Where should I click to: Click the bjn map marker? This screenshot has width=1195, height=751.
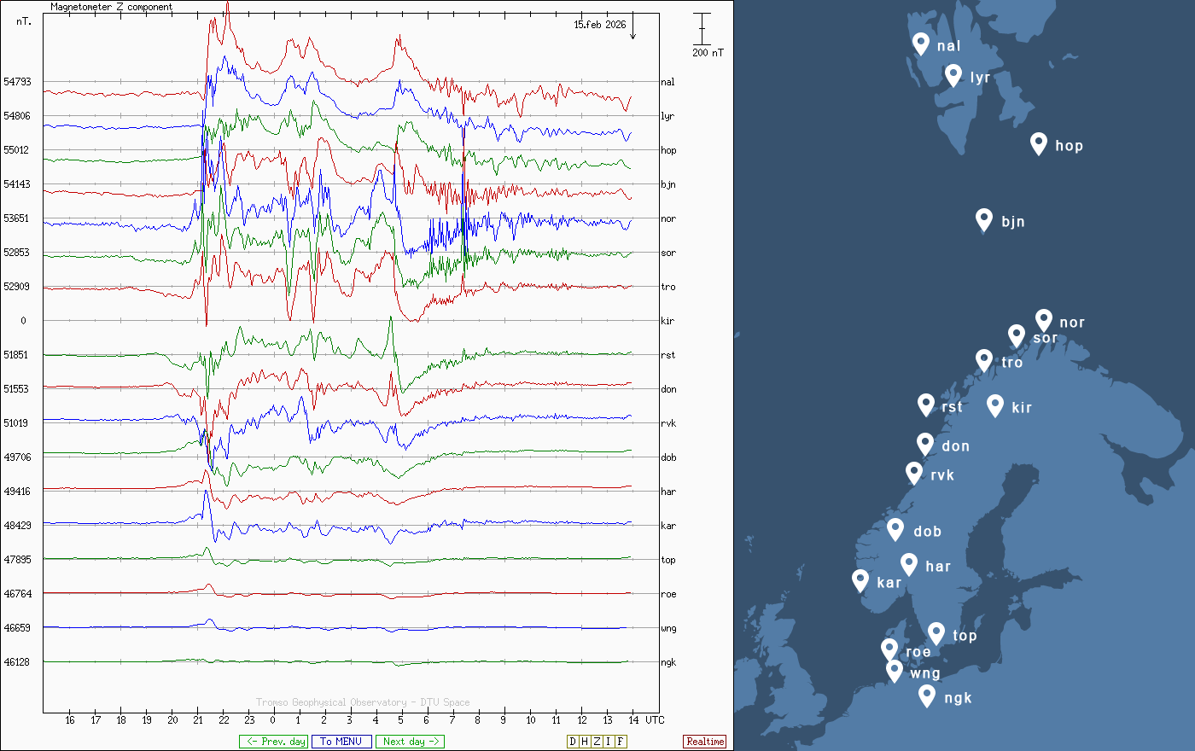pos(984,219)
